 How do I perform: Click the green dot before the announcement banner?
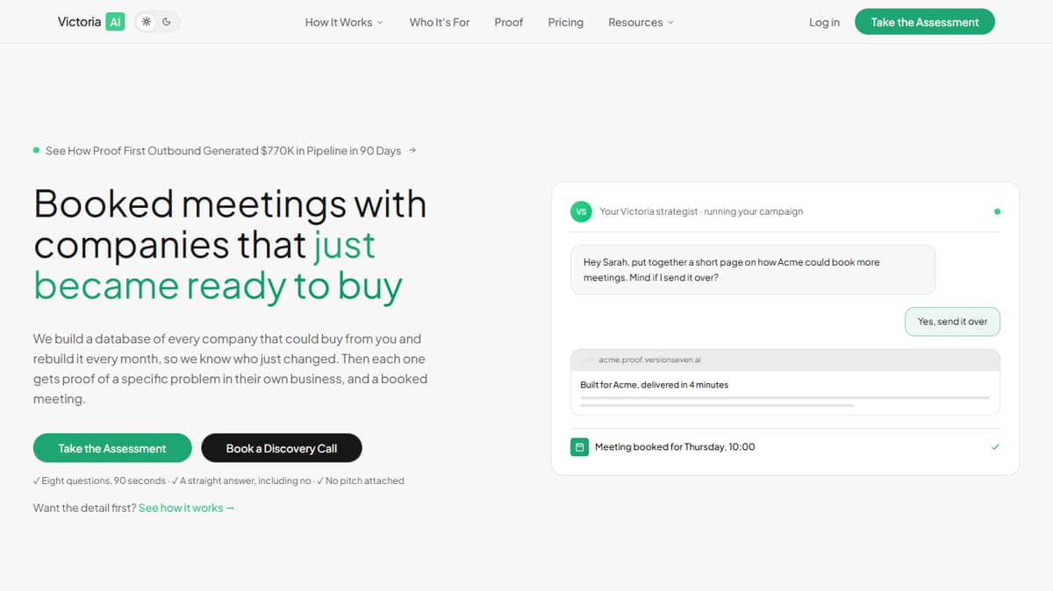[36, 151]
